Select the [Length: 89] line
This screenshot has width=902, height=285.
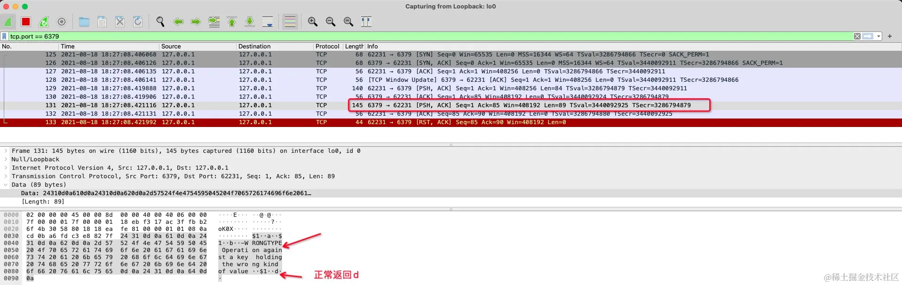click(x=451, y=202)
